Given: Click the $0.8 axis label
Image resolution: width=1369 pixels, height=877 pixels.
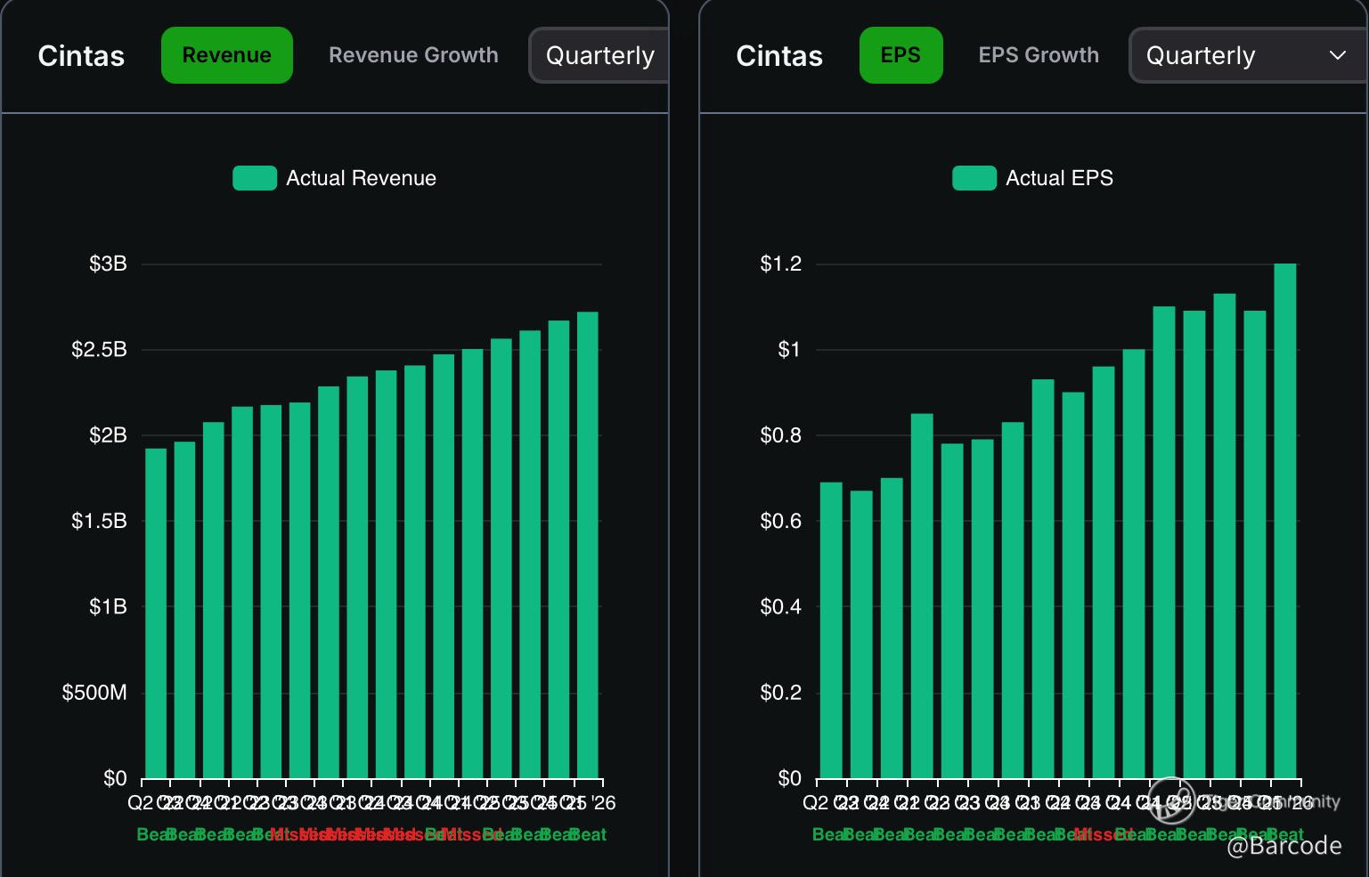Looking at the screenshot, I should coord(781,435).
